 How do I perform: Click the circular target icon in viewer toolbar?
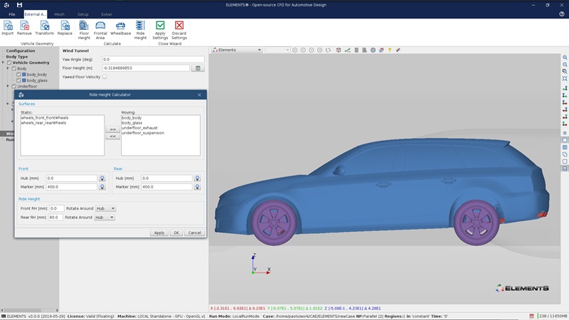point(373,50)
